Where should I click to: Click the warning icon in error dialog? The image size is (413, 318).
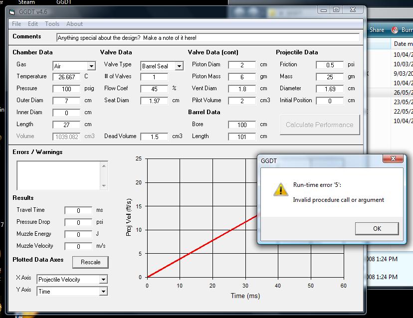pos(281,189)
